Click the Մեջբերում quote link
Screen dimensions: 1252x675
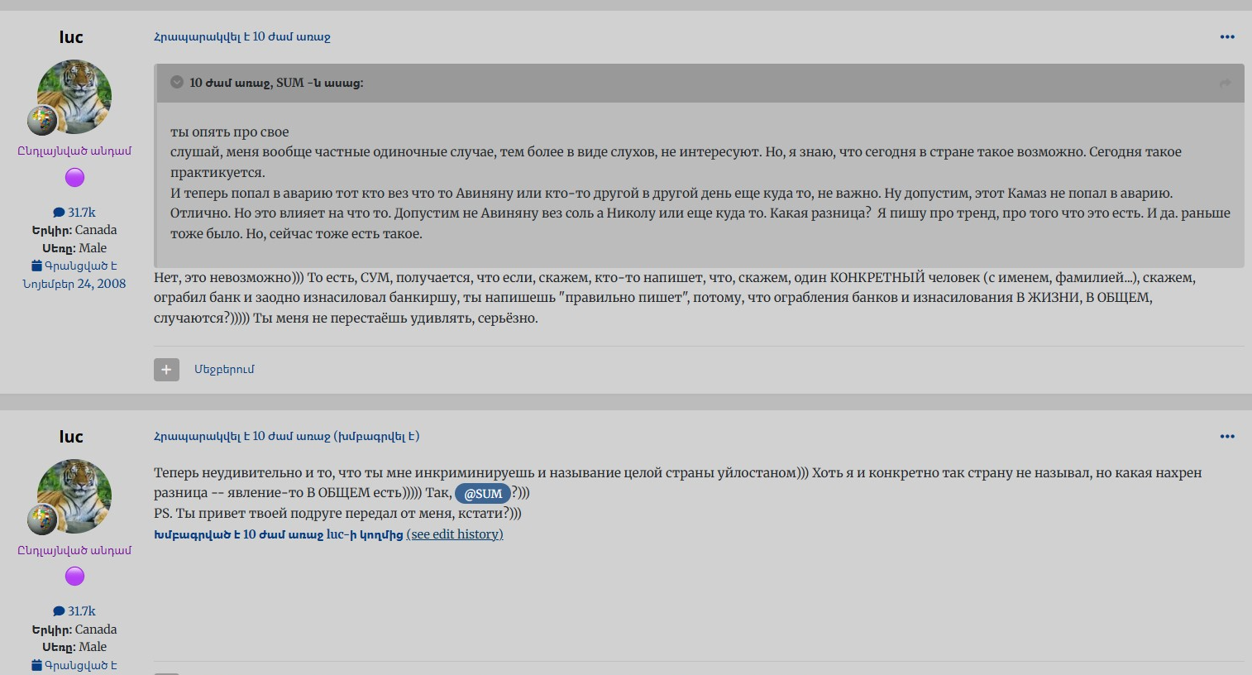[224, 369]
